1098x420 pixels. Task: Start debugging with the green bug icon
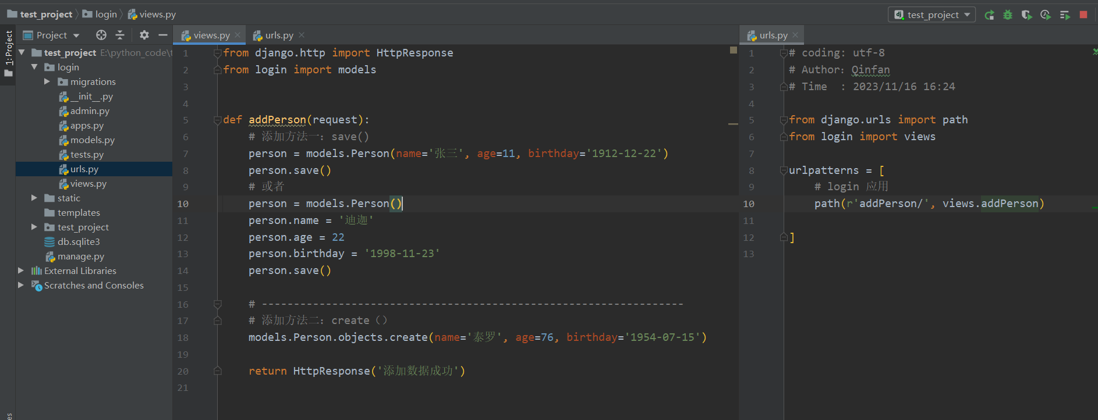[x=1008, y=15]
